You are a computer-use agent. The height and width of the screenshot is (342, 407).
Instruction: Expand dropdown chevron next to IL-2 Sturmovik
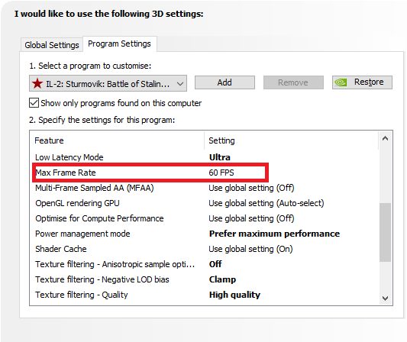[180, 84]
